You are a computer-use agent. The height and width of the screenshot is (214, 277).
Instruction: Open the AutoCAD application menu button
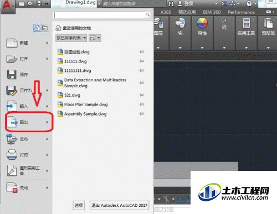point(7,7)
